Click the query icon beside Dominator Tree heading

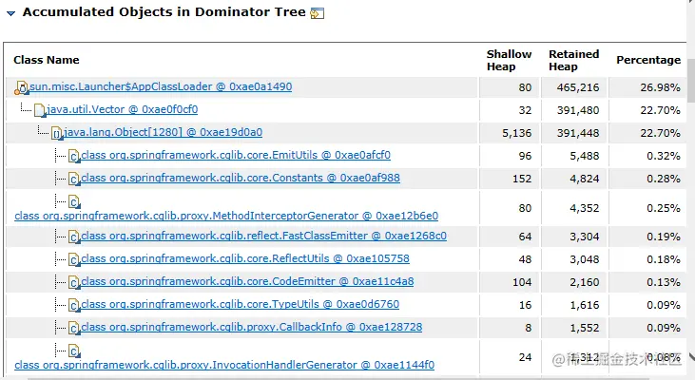[x=318, y=13]
